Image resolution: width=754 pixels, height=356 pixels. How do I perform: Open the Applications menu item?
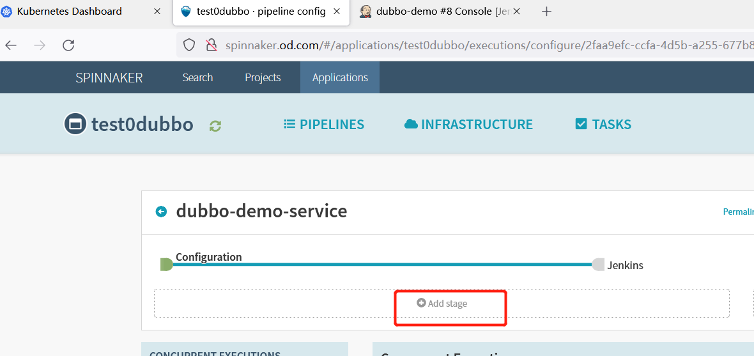(x=340, y=77)
